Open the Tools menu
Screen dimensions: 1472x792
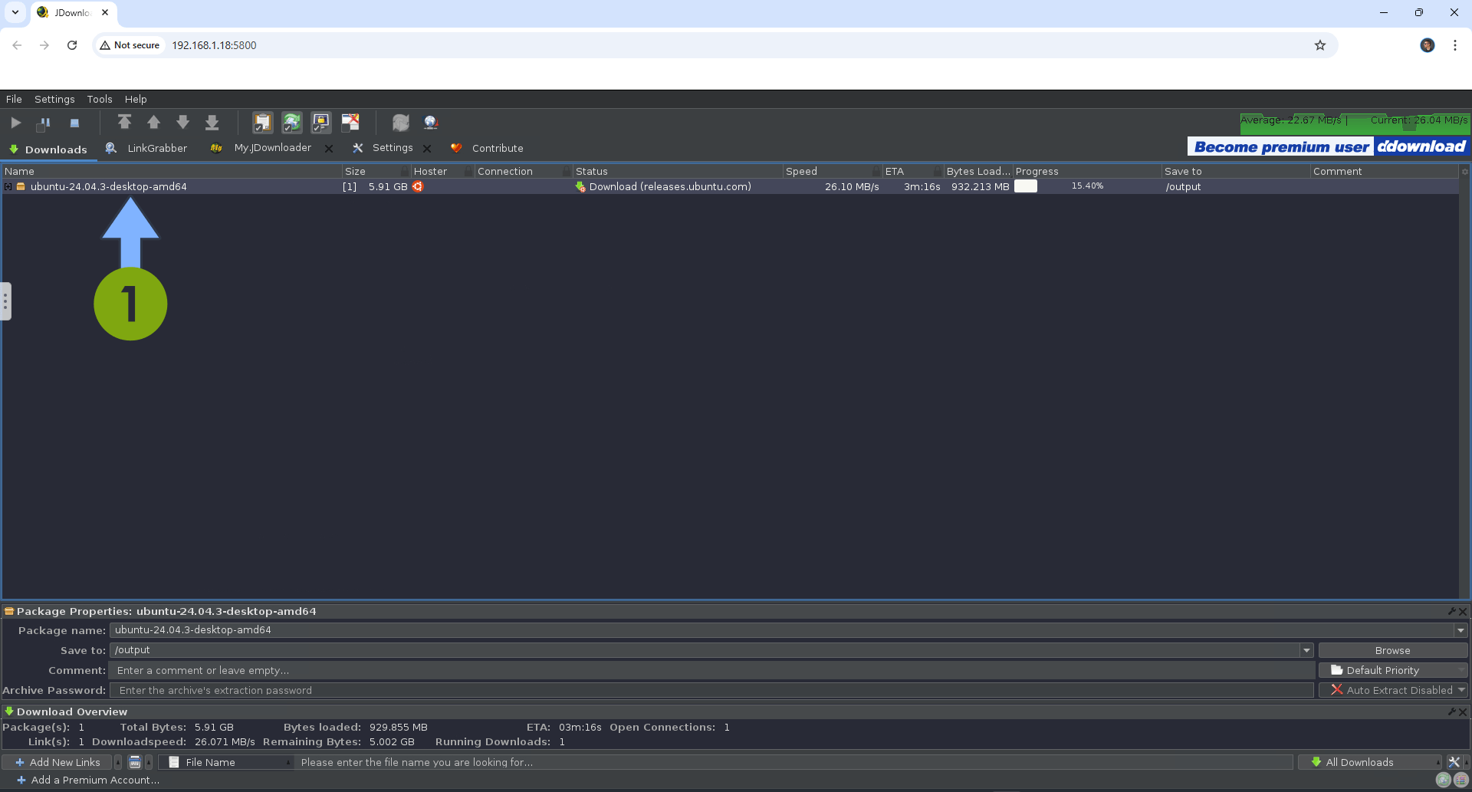[x=100, y=99]
